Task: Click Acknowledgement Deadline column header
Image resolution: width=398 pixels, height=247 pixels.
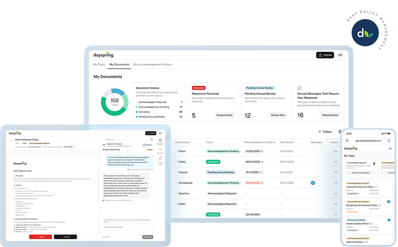Action: click(260, 142)
